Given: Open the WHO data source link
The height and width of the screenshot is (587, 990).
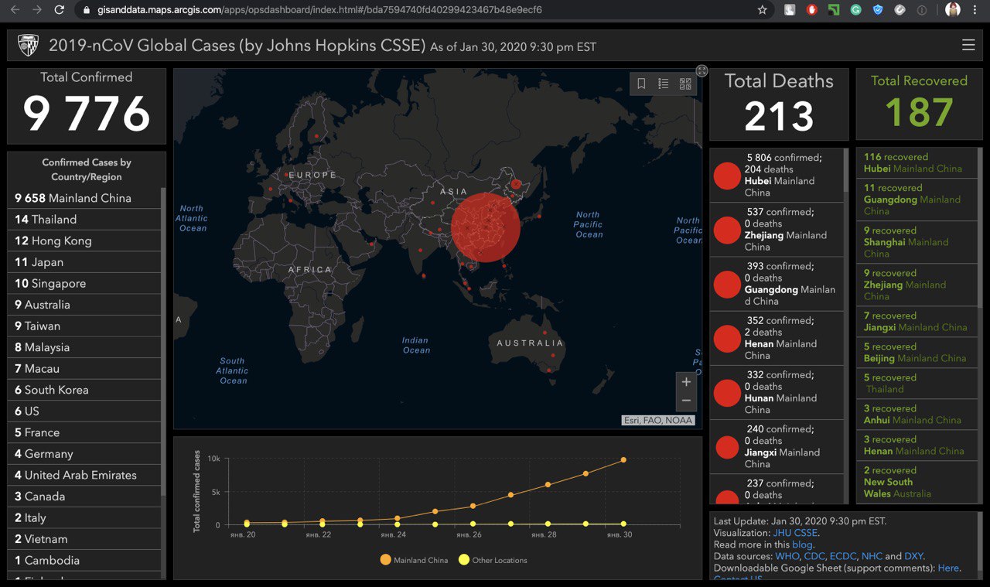Looking at the screenshot, I should click(x=787, y=556).
